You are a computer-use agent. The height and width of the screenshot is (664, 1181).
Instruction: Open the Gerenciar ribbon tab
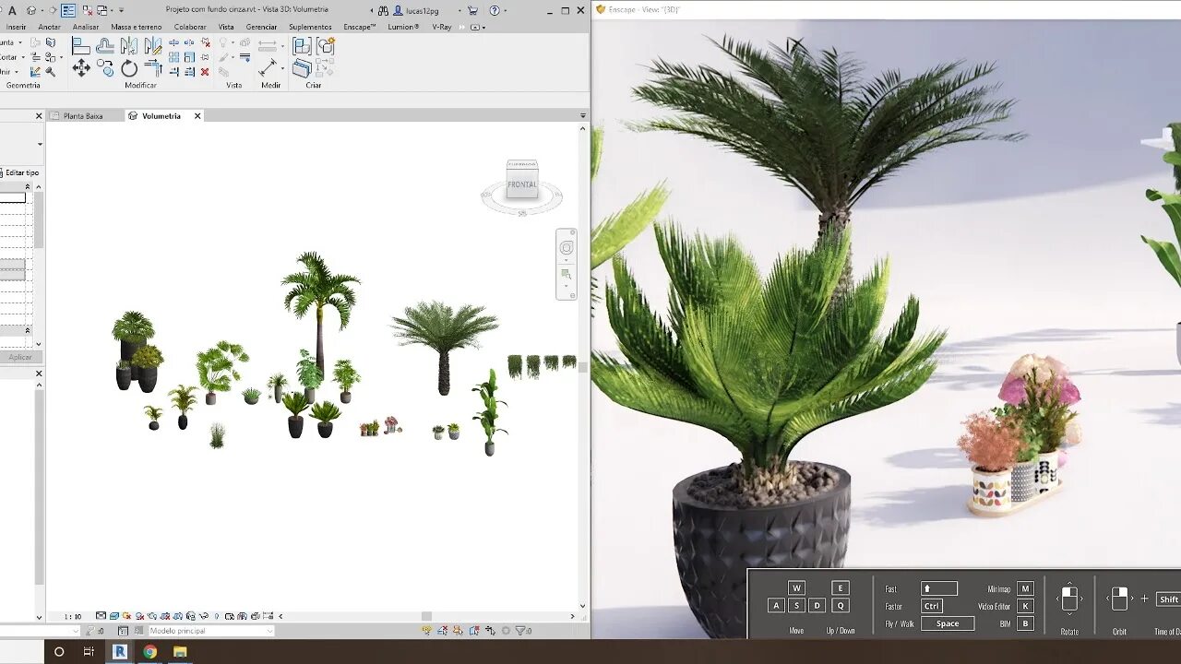(x=261, y=27)
